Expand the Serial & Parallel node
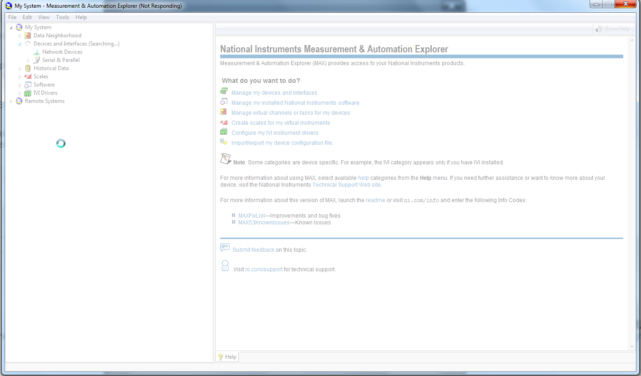The height and width of the screenshot is (376, 641). coord(28,60)
